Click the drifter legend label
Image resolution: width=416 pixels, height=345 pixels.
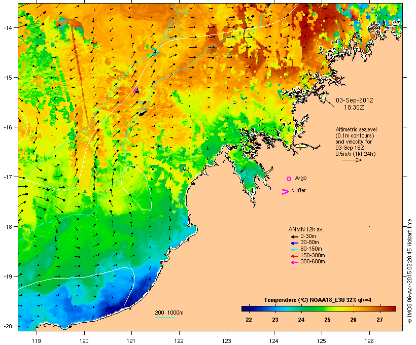point(298,191)
